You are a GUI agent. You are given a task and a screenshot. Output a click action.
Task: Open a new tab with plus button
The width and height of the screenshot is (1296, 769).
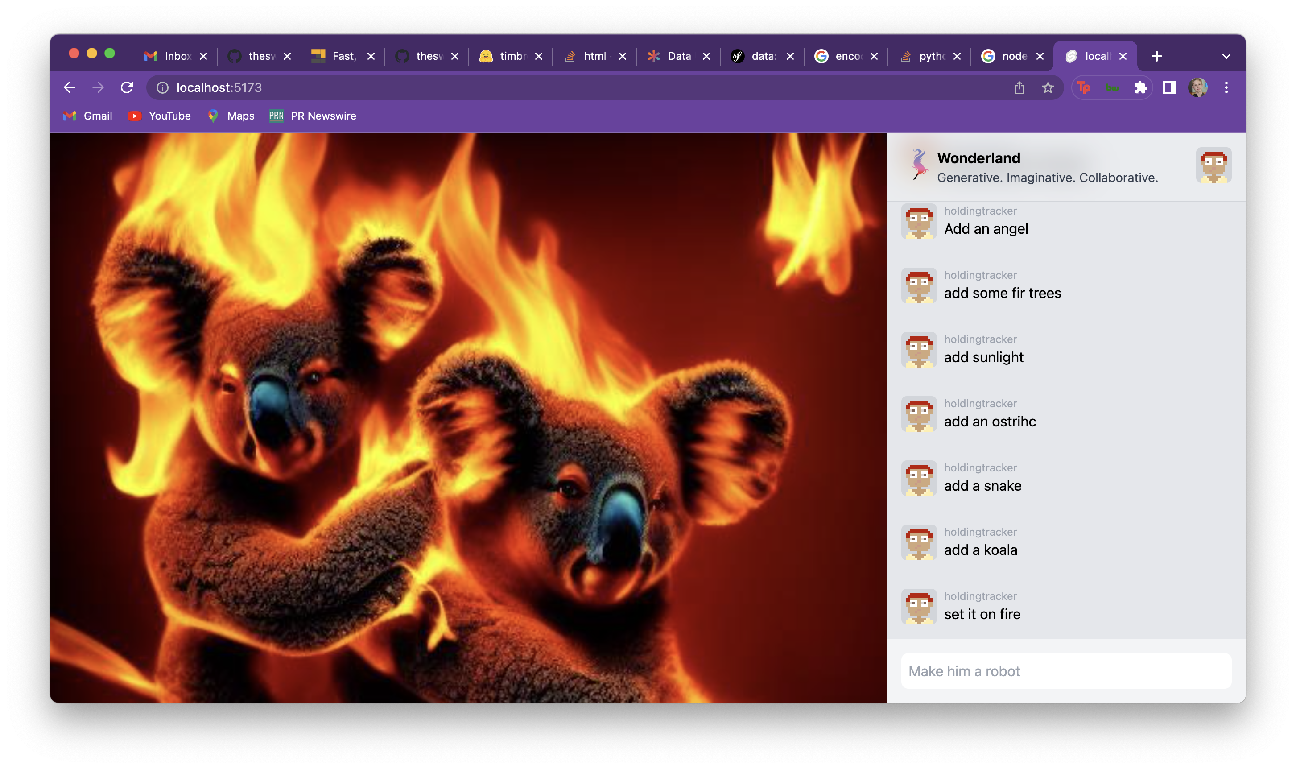click(1157, 56)
